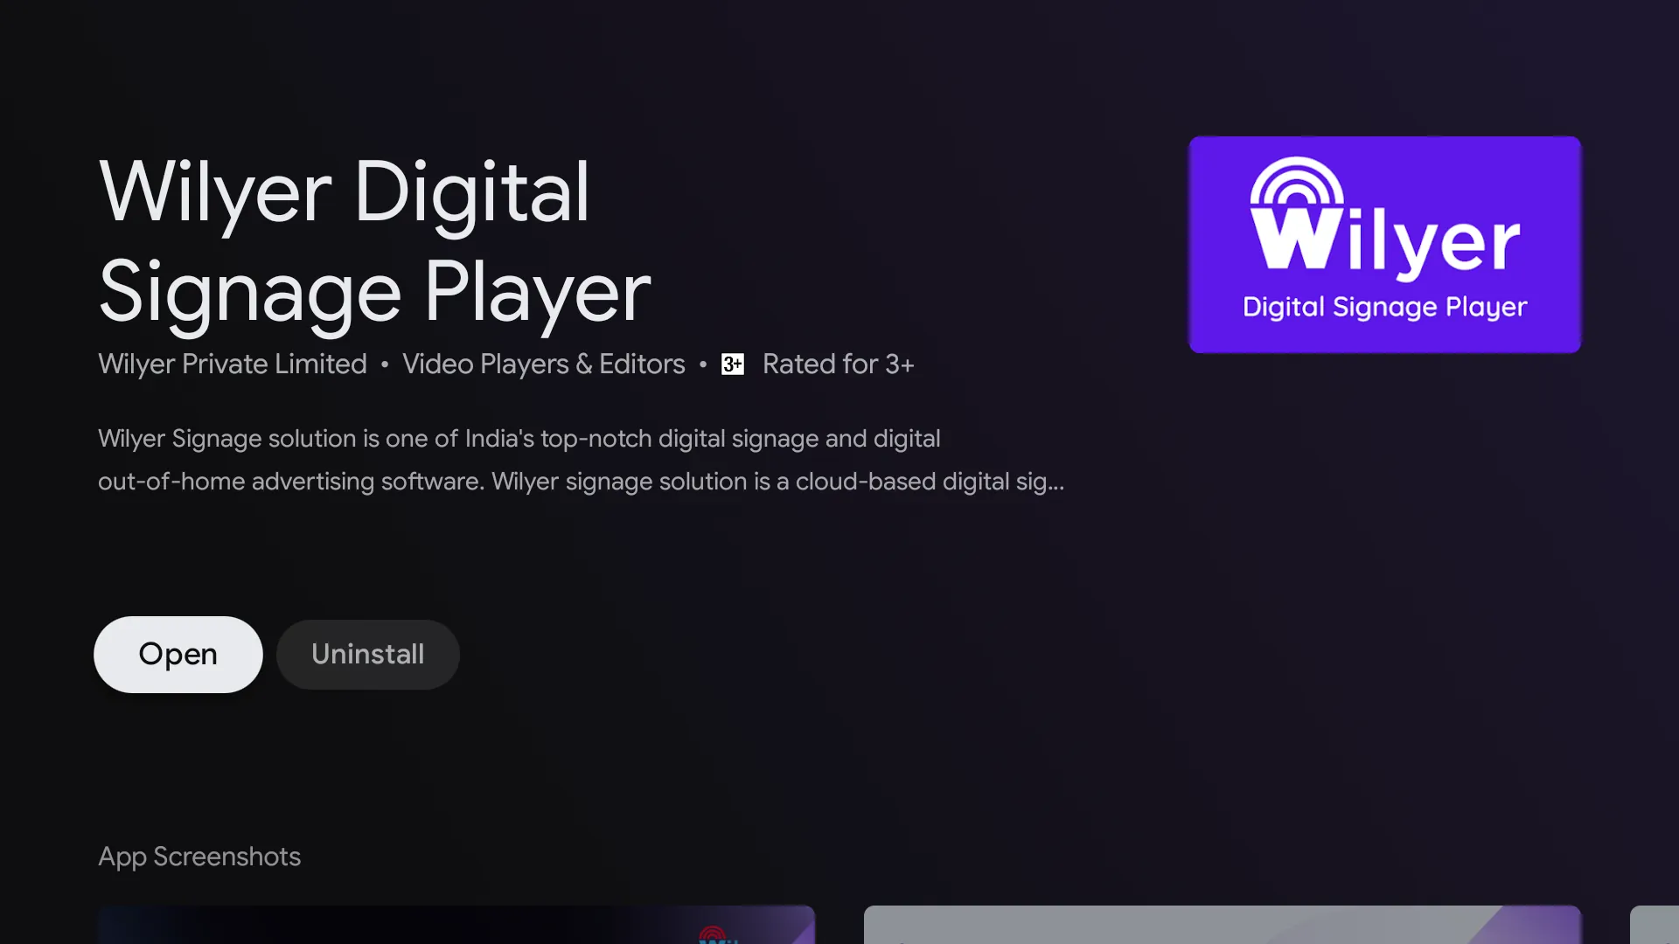Open the first app screenshot thumbnail
Screen dimensions: 1679x944
tap(456, 925)
